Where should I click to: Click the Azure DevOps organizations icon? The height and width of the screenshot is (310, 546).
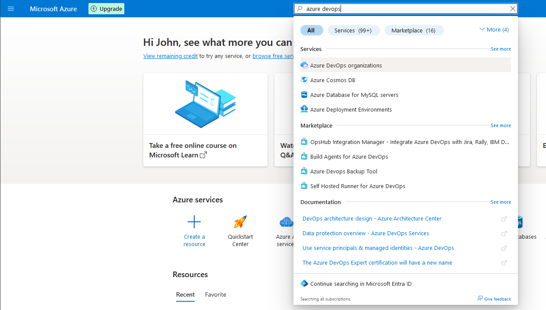point(304,65)
